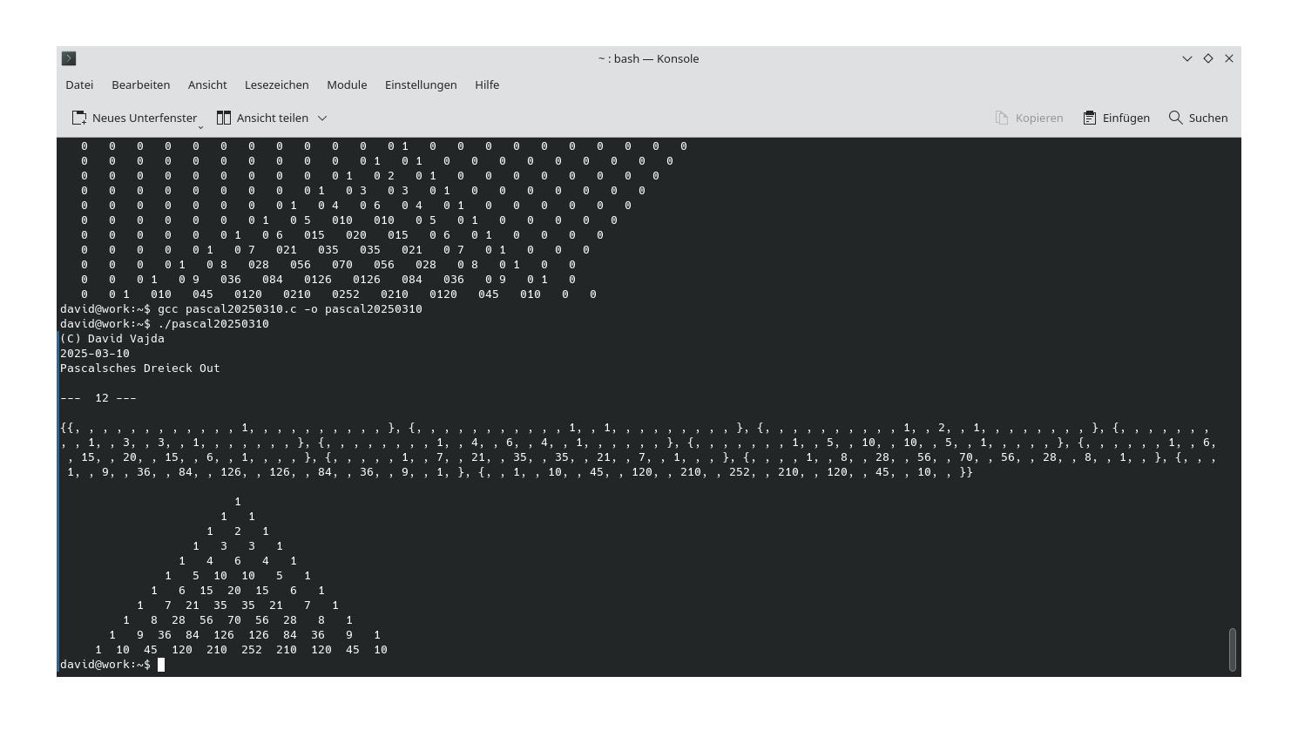This screenshot has width=1298, height=744.
Task: Open the Einstellungen menu
Action: tap(421, 85)
